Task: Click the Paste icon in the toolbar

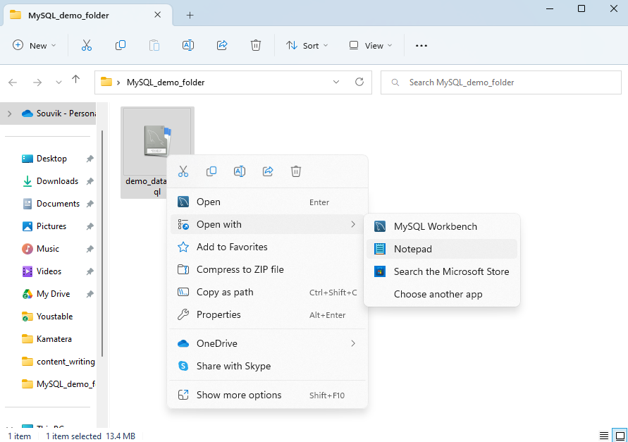Action: point(154,45)
